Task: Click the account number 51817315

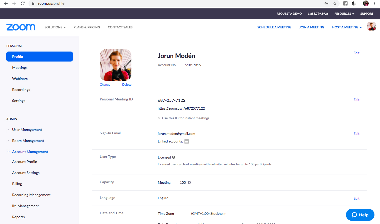Action: (x=193, y=65)
